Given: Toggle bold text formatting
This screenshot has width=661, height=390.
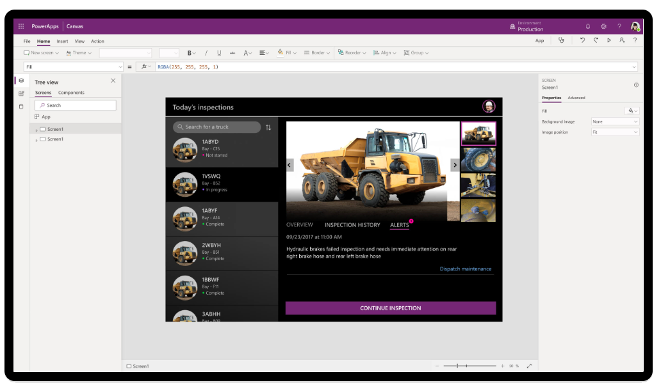Looking at the screenshot, I should point(190,53).
